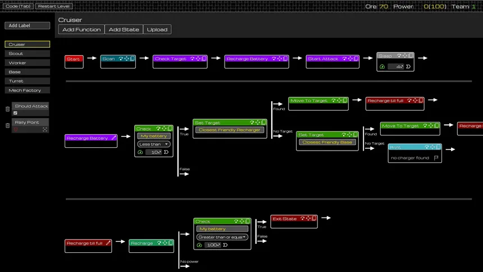This screenshot has height=272, width=483.
Task: Click the red Start node
Action: coord(74,62)
